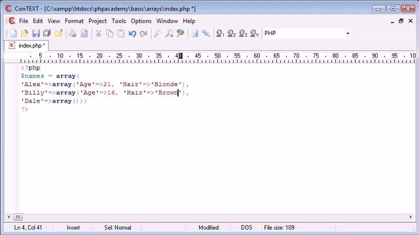Copy selection with the copy icon
This screenshot has width=419, height=235.
109,33
